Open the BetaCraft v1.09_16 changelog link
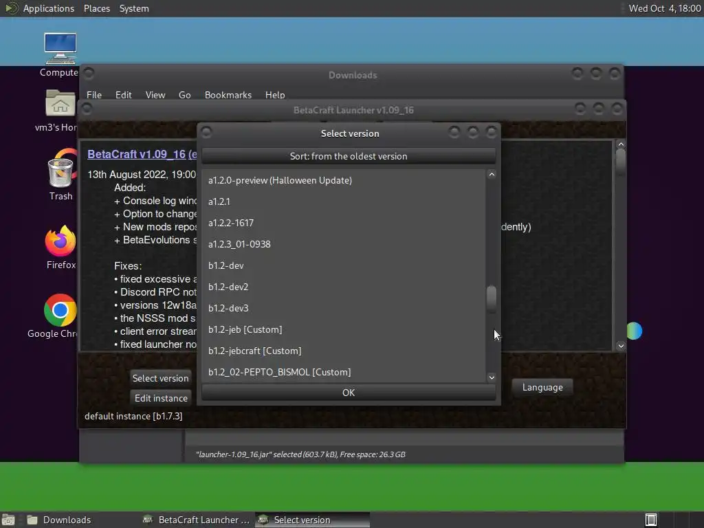704x528 pixels. pyautogui.click(x=142, y=155)
